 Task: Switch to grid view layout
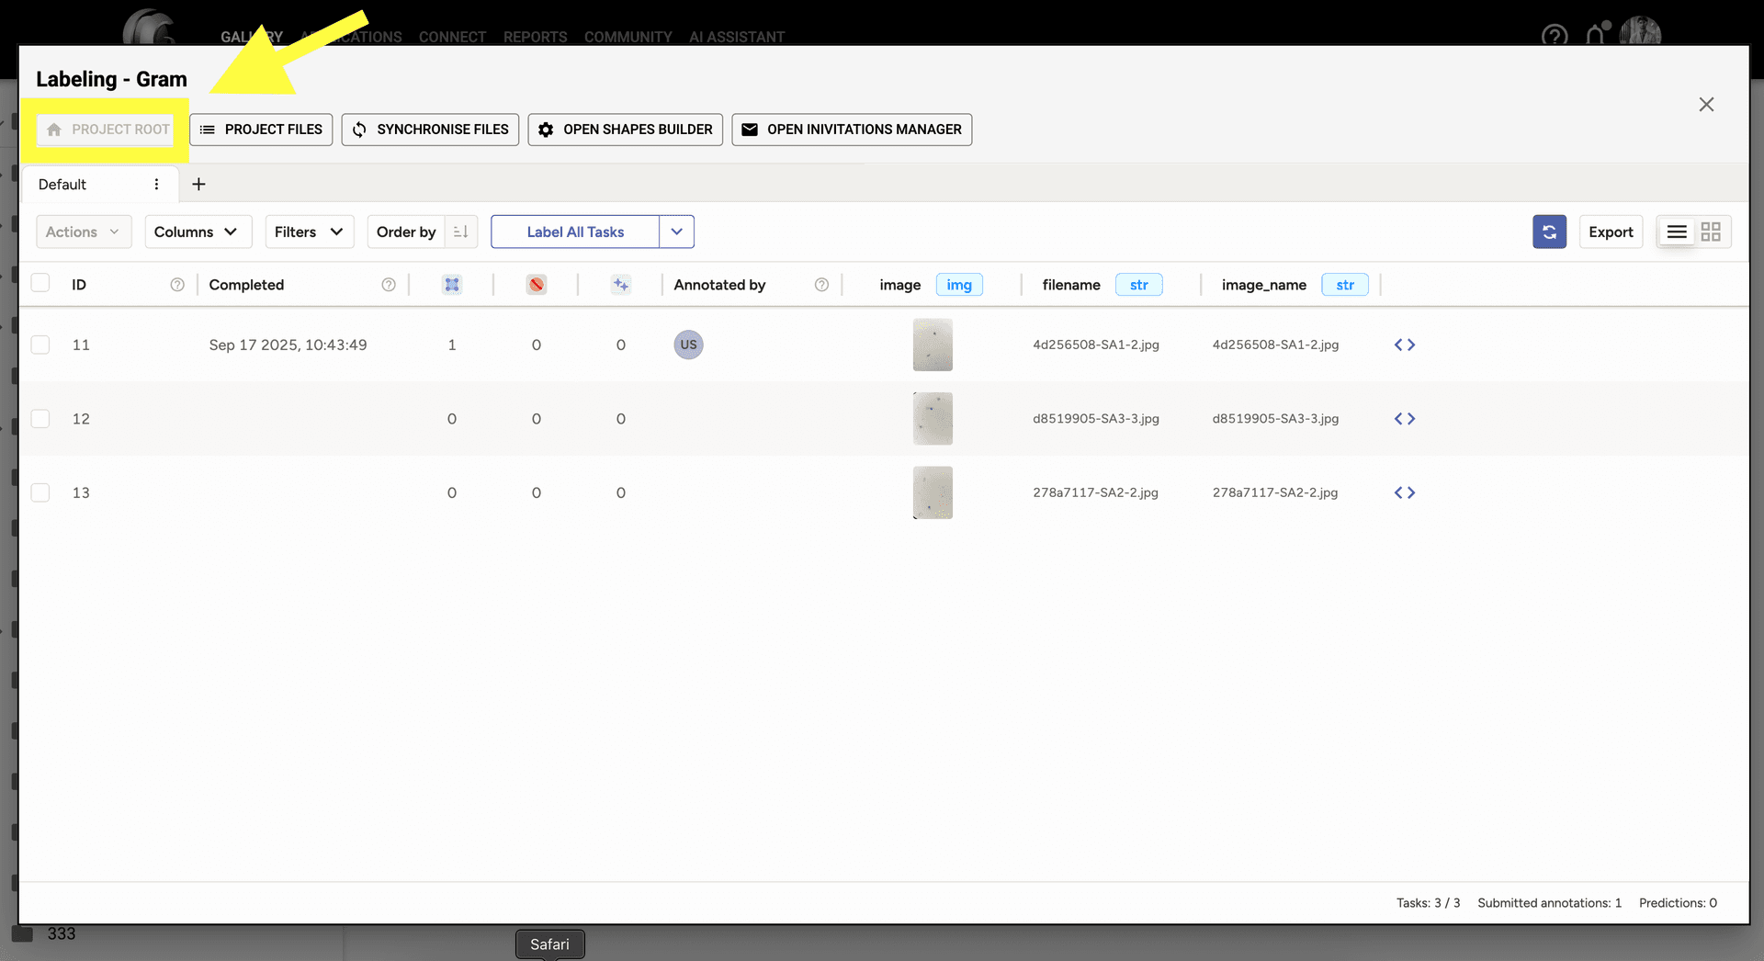(1711, 232)
